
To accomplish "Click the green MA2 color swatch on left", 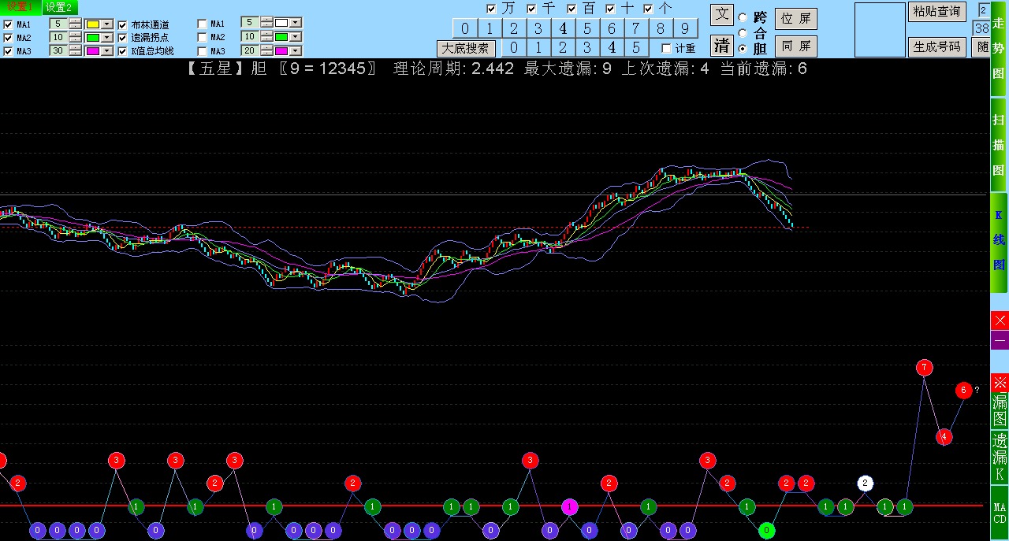I will coord(92,37).
